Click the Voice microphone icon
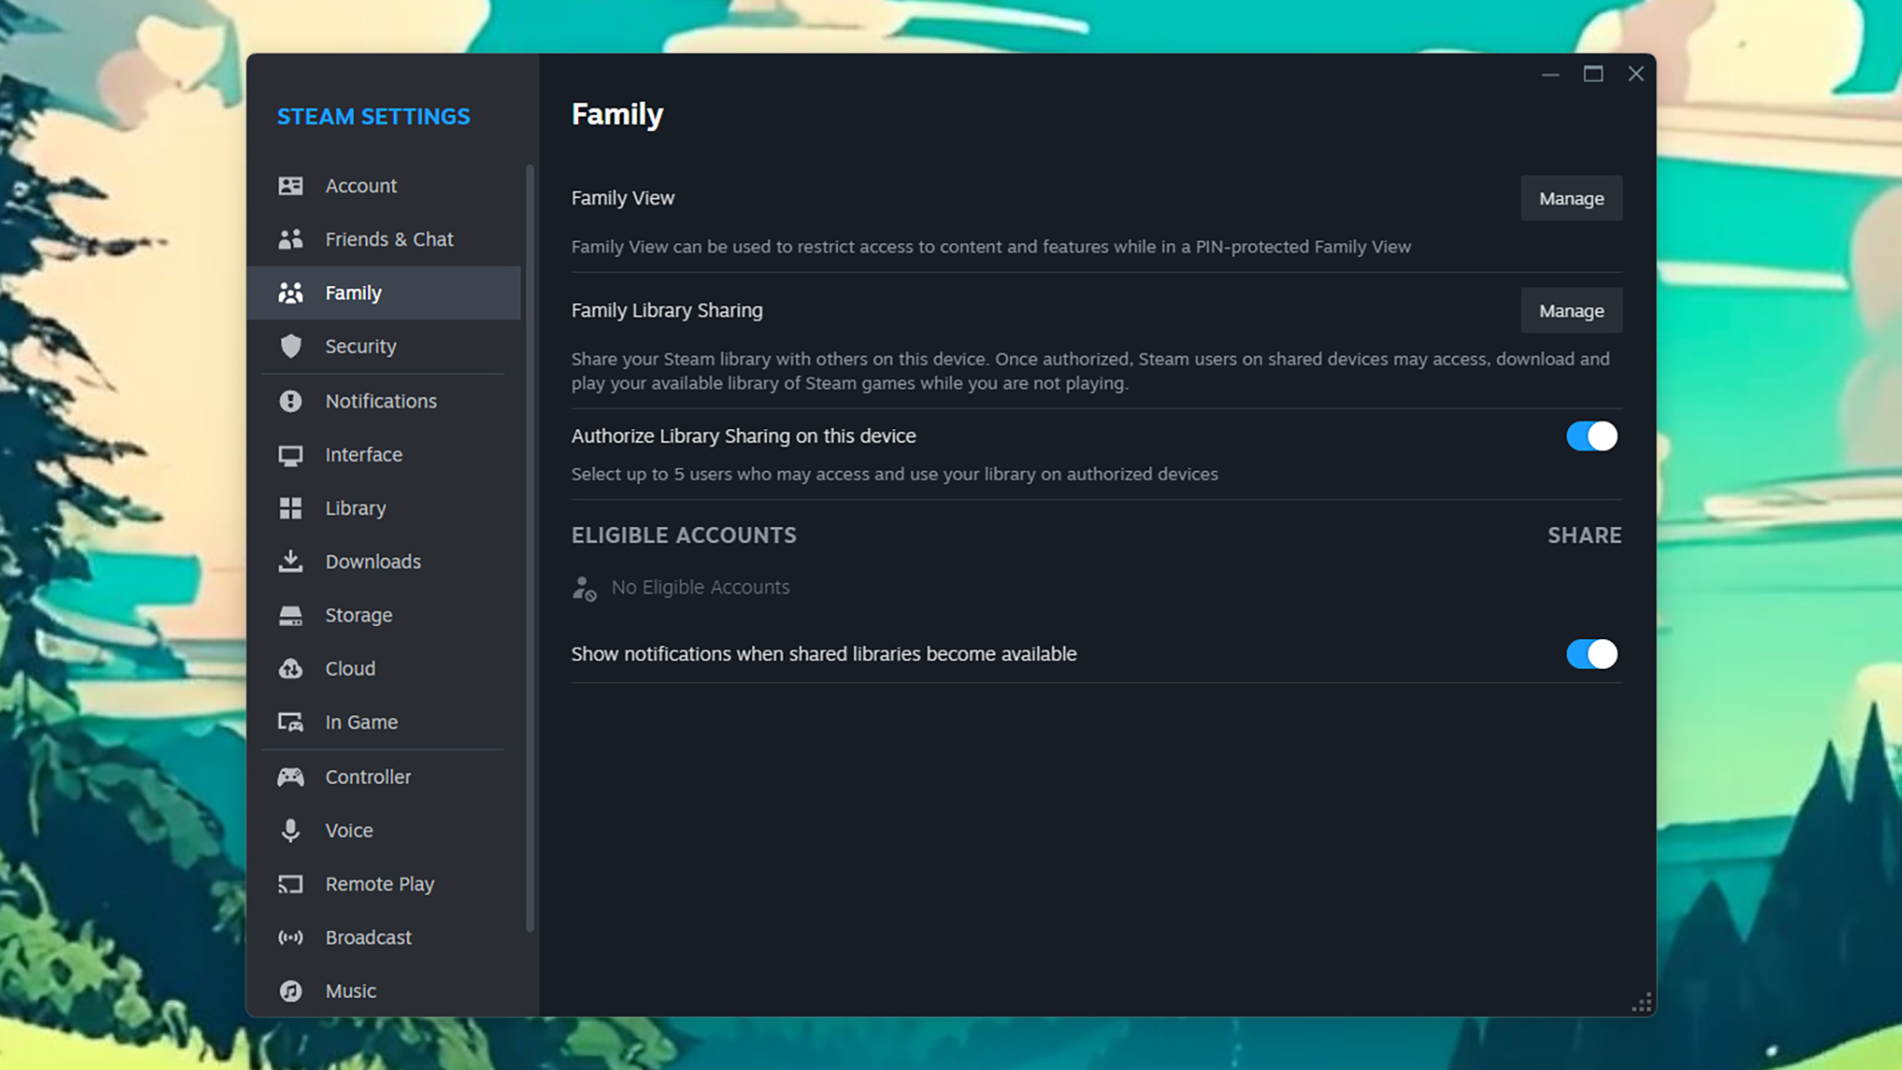Image resolution: width=1902 pixels, height=1070 pixels. click(x=293, y=830)
